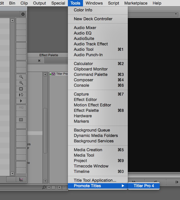180x200 pixels.
Task: Click the step forward button under the monitor
Action: (x=177, y=182)
